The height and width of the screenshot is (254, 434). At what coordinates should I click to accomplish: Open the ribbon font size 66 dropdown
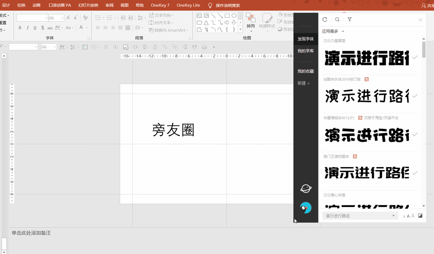(x=62, y=18)
